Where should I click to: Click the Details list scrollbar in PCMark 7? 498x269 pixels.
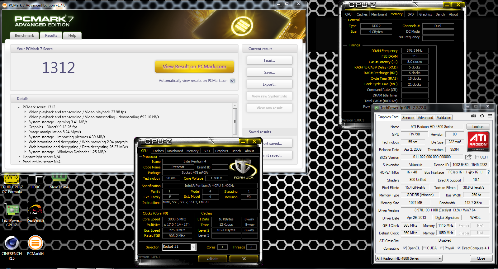[x=235, y=121]
